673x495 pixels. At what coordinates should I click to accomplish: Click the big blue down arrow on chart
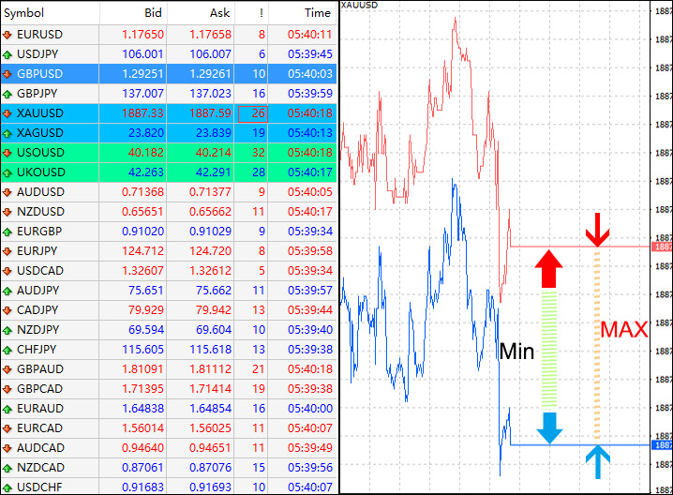pyautogui.click(x=549, y=427)
